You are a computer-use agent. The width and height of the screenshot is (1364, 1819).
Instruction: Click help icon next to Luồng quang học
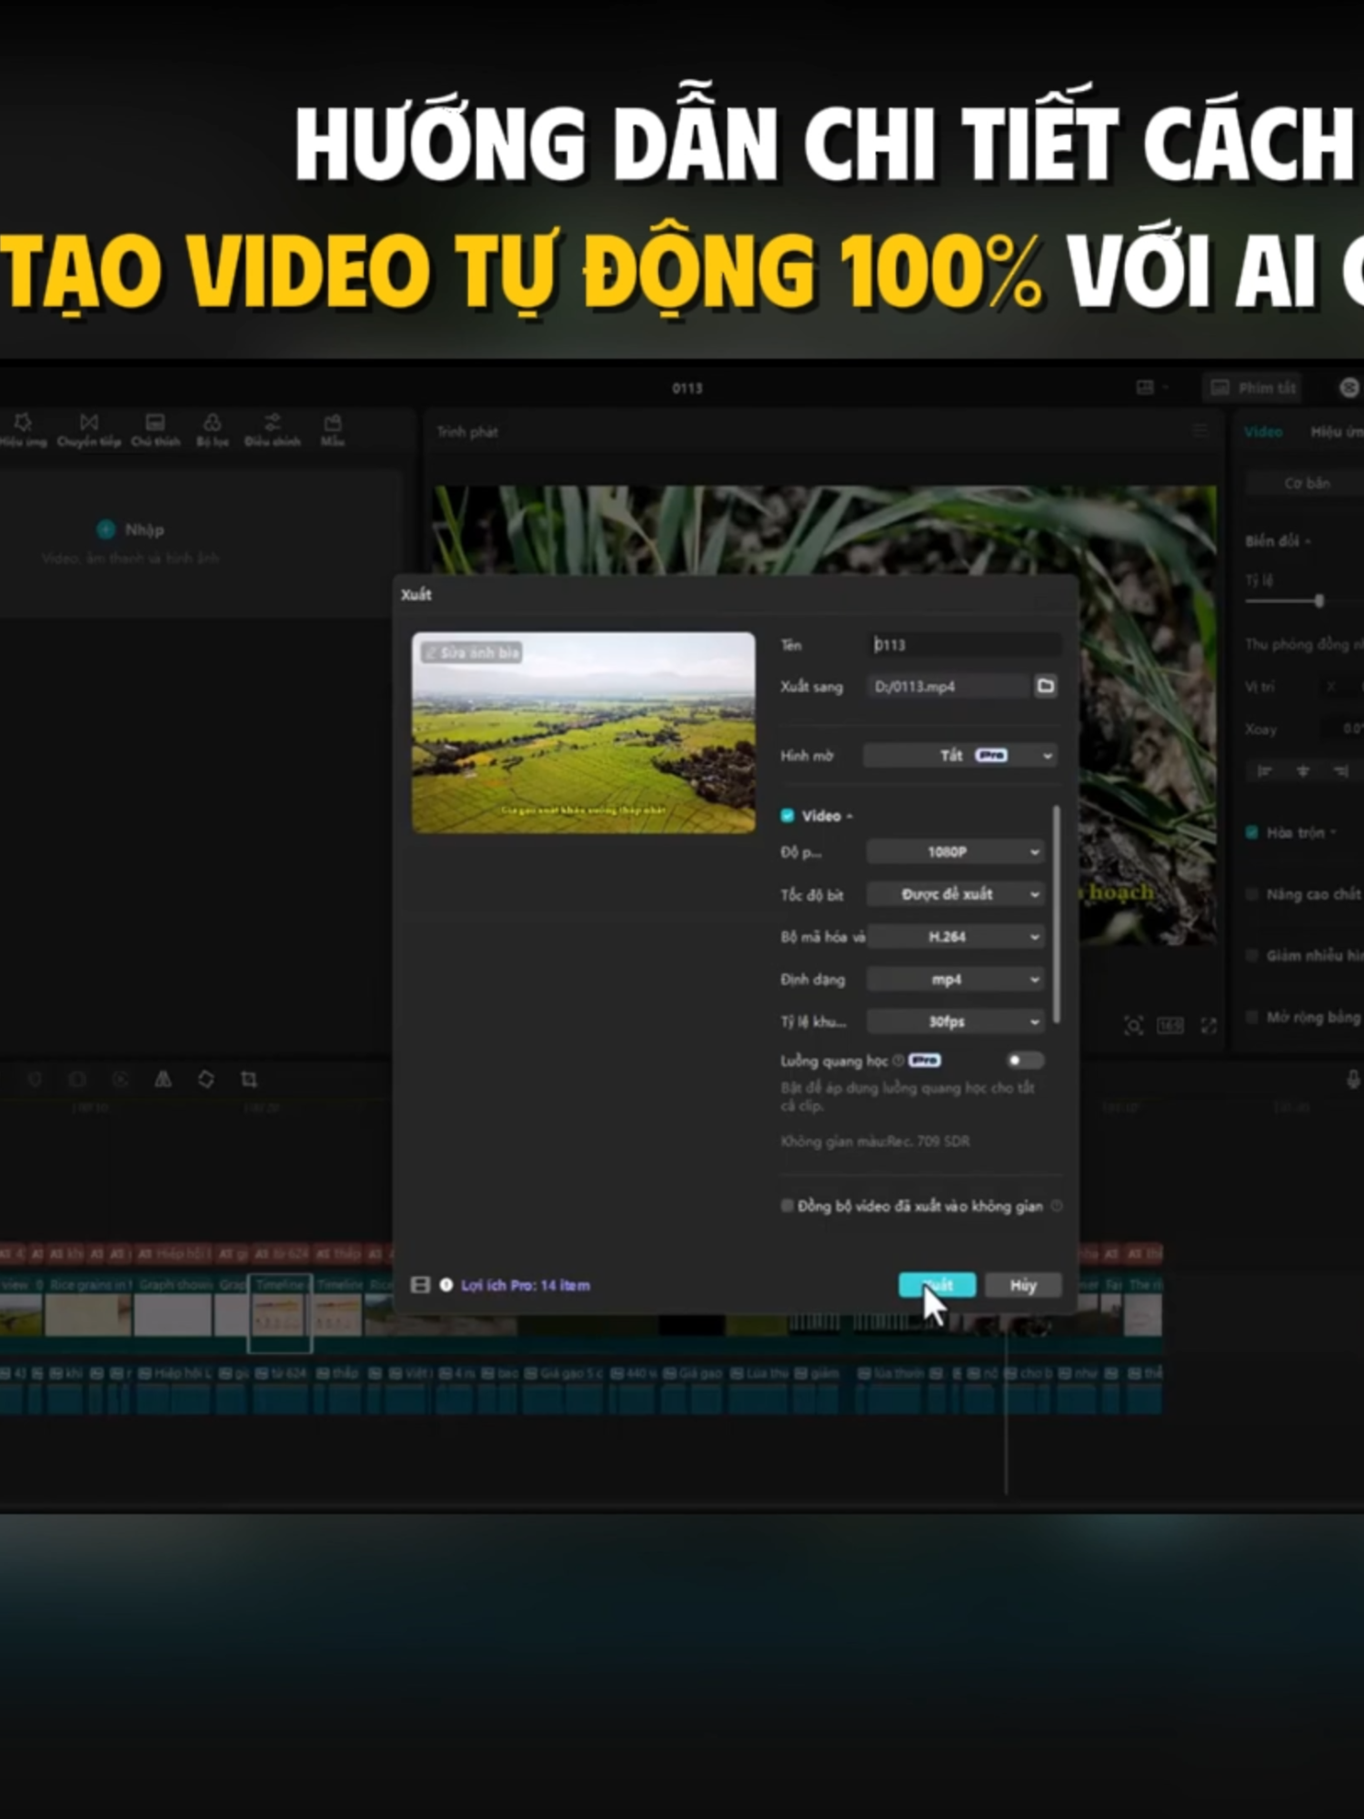point(898,1060)
